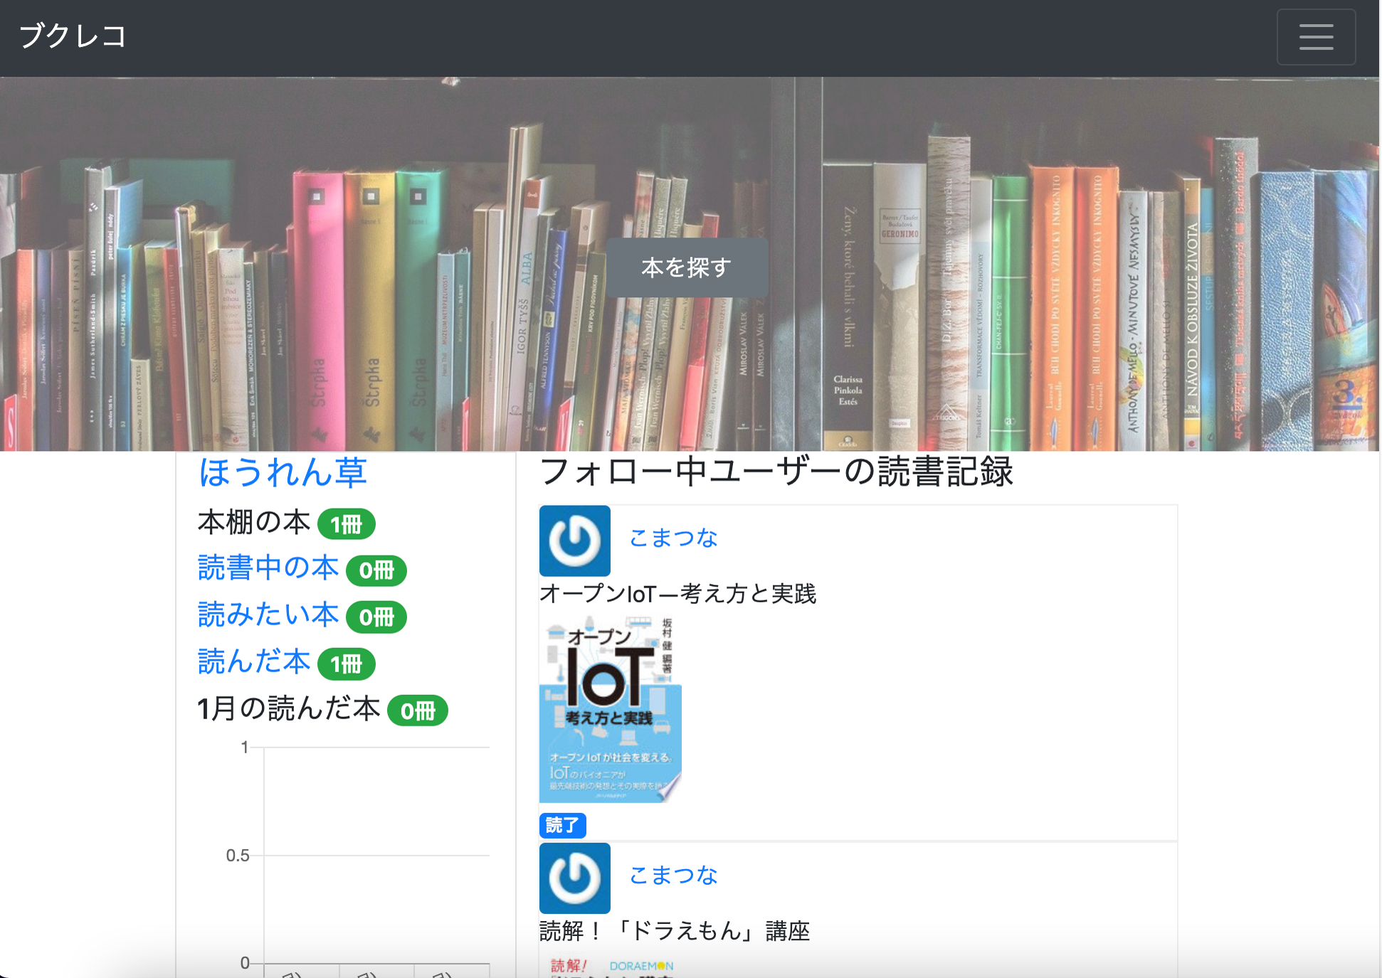Click the オープンIoT―考え方と実践 title text
1382x978 pixels.
677,593
